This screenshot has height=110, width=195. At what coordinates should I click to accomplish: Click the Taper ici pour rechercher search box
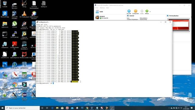tap(22, 108)
